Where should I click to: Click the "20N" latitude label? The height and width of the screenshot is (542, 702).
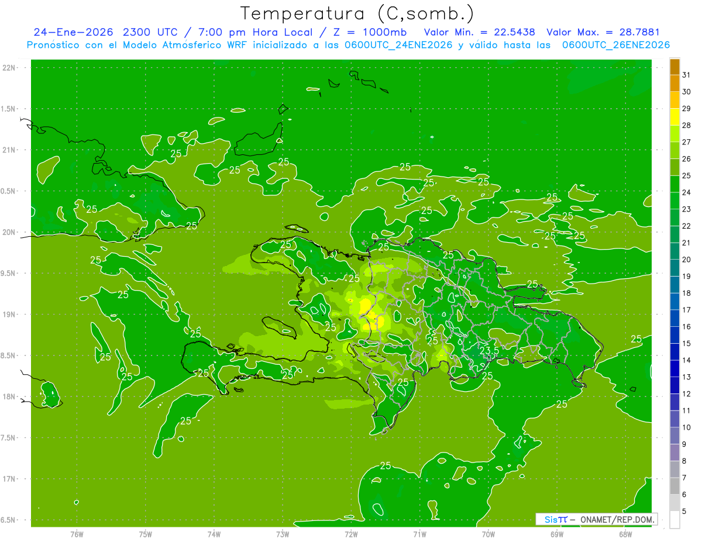9,232
